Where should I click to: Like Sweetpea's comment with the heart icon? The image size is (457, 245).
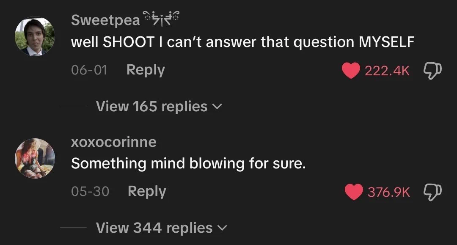(351, 71)
